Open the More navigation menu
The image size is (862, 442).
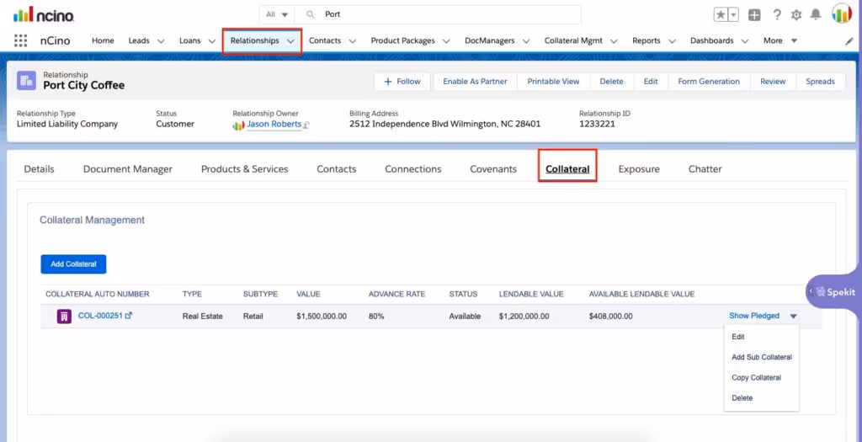780,40
